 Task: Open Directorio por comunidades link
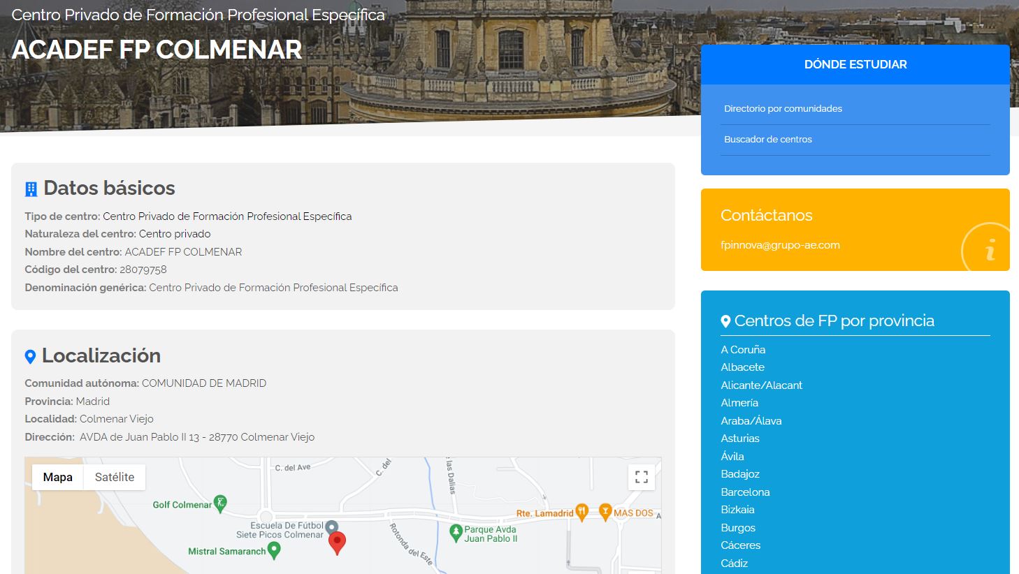pos(783,108)
